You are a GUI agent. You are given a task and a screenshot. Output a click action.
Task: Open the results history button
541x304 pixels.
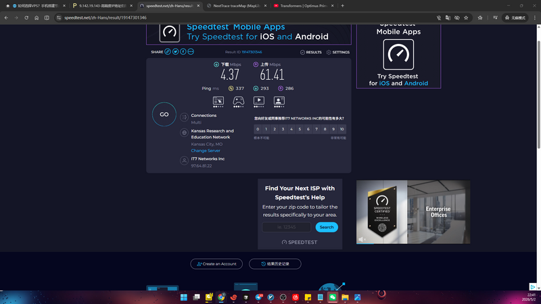(275, 264)
